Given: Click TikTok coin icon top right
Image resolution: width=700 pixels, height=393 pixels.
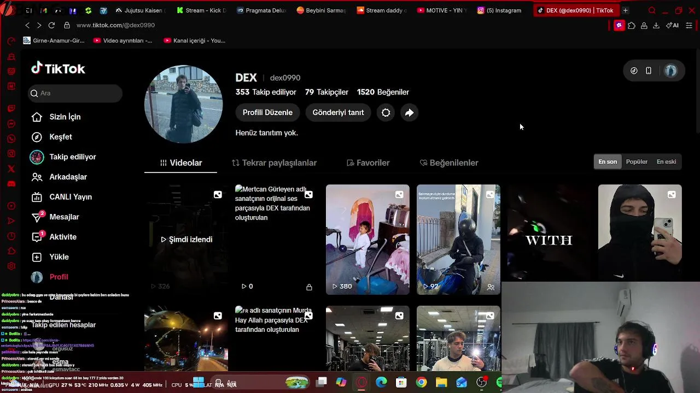Looking at the screenshot, I should tap(634, 71).
